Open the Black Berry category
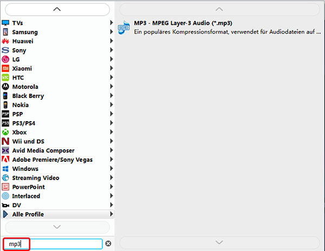 [57, 96]
